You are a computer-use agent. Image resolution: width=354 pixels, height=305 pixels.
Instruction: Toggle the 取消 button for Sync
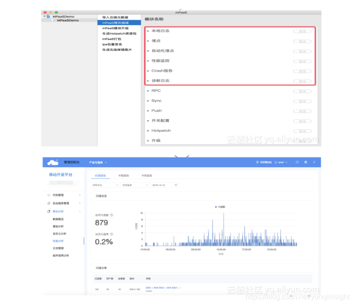(x=302, y=101)
